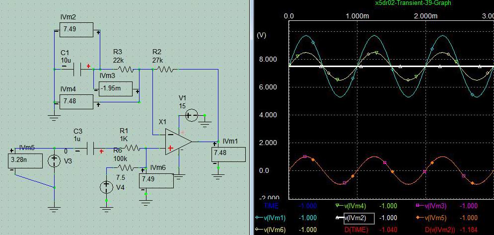Select the V4 voltage source symbol

(106, 187)
